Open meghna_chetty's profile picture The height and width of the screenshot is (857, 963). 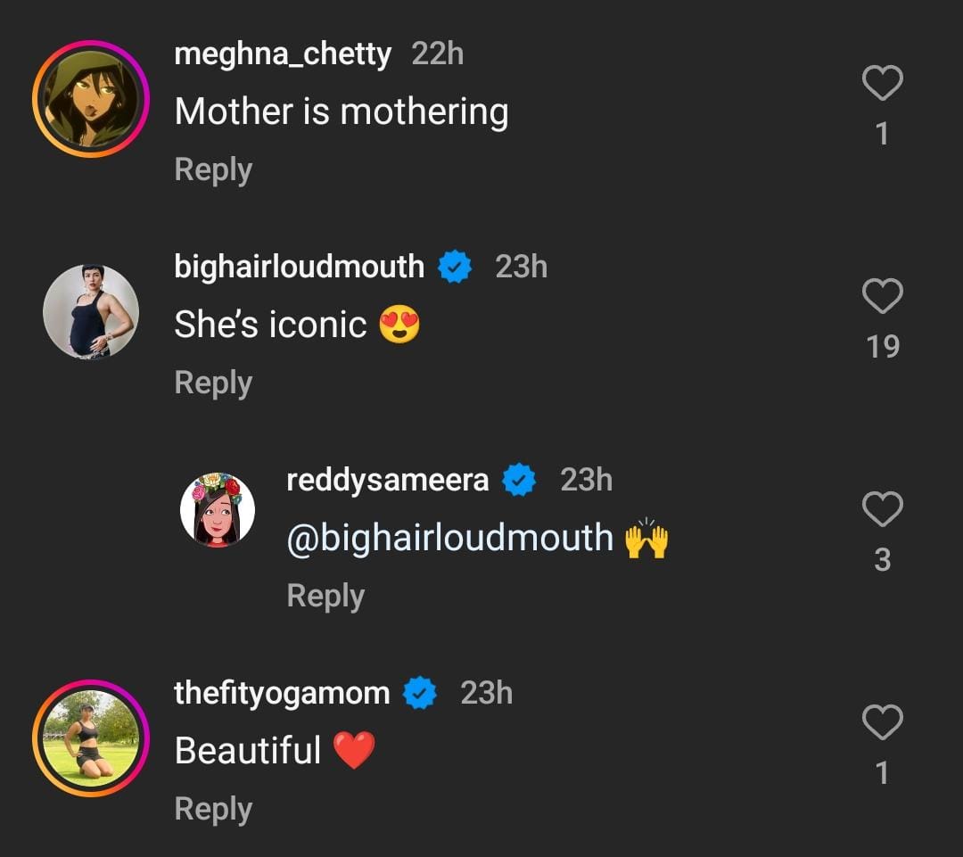click(x=90, y=99)
